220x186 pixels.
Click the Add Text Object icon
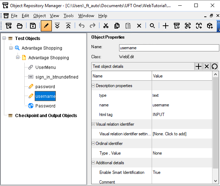point(199,26)
